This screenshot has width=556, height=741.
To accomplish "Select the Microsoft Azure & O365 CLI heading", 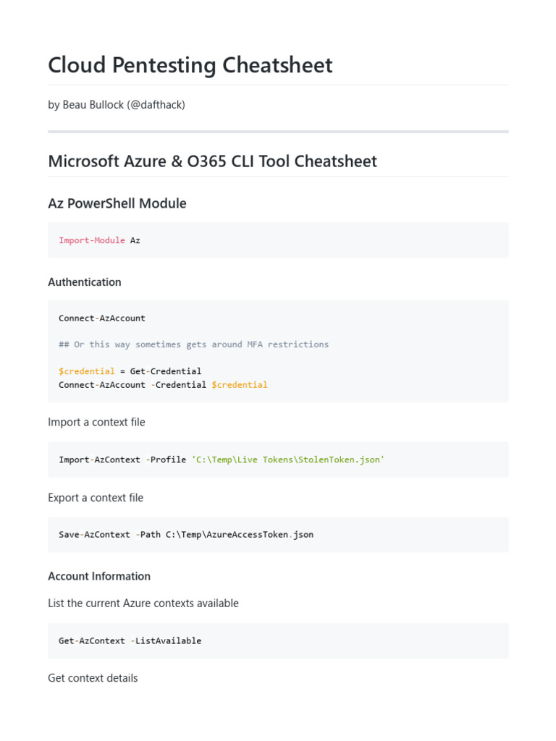I will (x=212, y=161).
